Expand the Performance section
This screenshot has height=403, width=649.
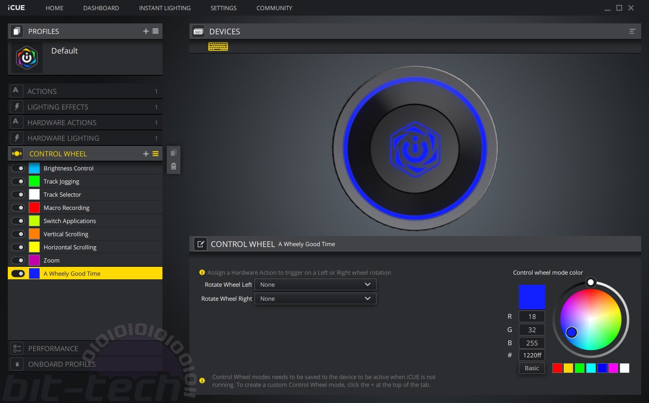click(x=85, y=348)
